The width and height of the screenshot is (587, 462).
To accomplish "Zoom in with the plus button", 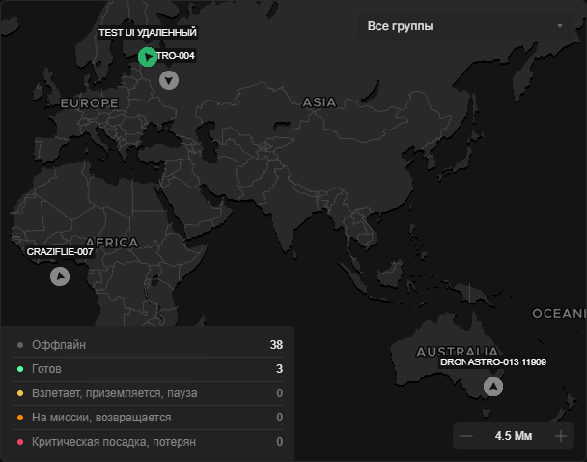I will pyautogui.click(x=561, y=436).
